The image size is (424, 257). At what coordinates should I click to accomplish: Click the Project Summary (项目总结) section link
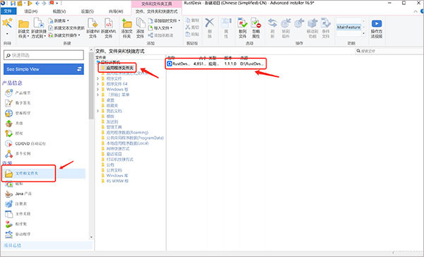point(13,246)
